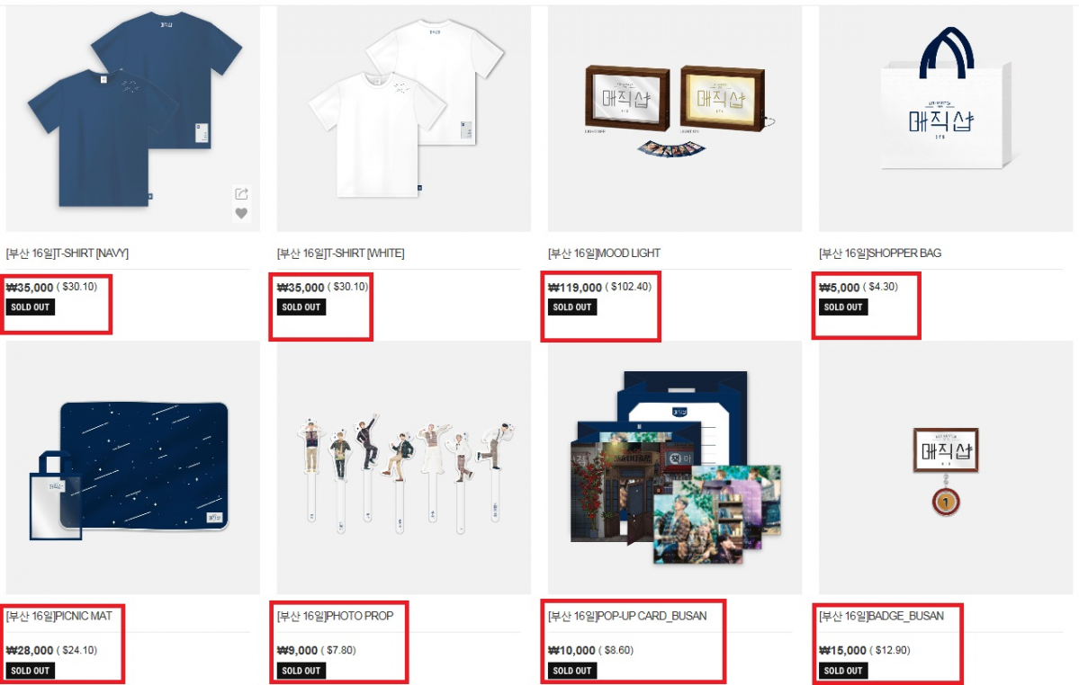Click the BADGE_BUSAN product title
Screen dimensions: 1079x685
coord(882,617)
